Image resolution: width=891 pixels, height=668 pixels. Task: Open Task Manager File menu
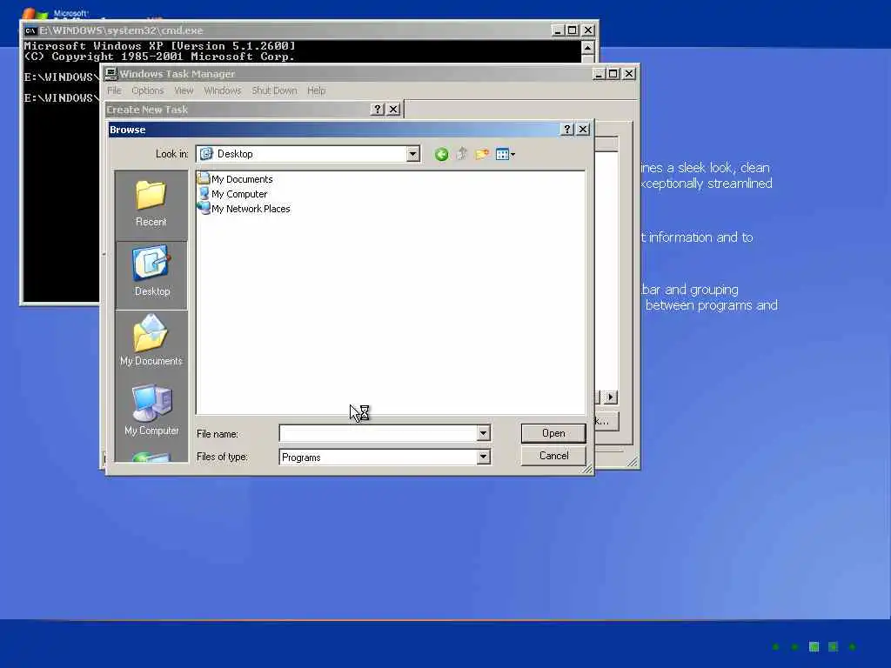click(114, 90)
